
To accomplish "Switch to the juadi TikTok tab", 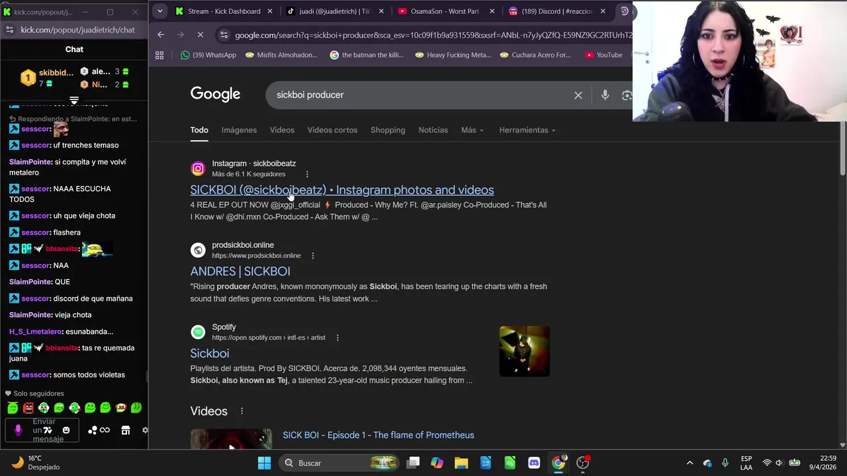I will (x=334, y=11).
